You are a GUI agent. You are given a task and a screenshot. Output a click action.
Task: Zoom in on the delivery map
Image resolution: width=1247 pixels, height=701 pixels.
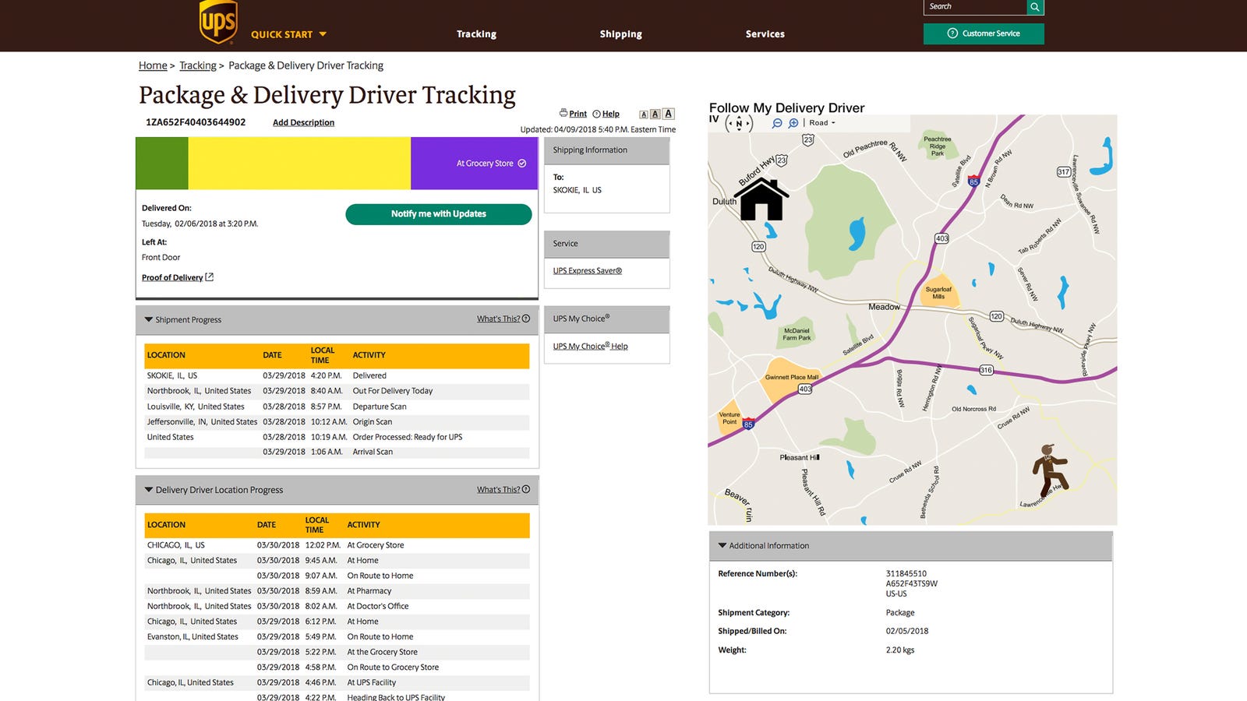click(793, 123)
